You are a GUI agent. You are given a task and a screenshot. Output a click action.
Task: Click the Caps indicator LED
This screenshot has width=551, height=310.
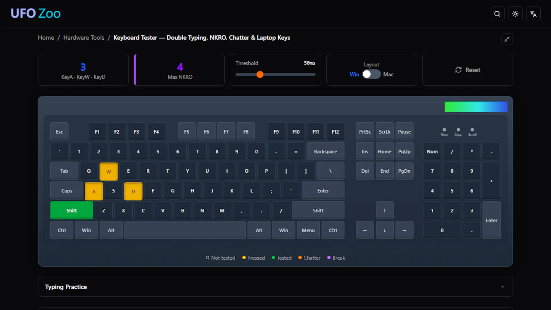point(458,130)
